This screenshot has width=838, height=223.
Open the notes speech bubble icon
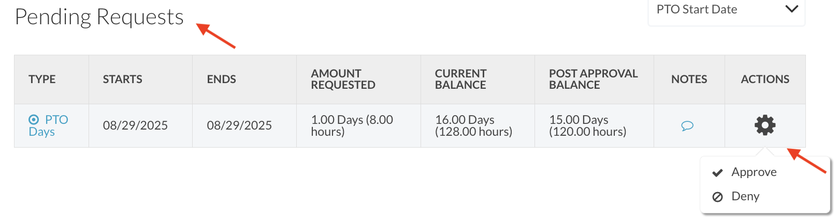click(x=687, y=126)
